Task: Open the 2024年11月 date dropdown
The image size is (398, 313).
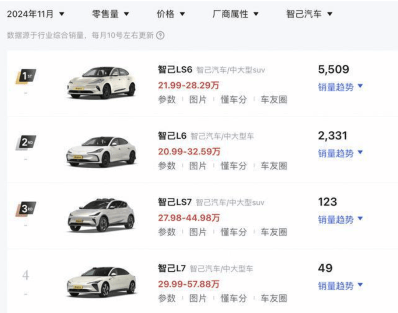Action: click(x=35, y=14)
